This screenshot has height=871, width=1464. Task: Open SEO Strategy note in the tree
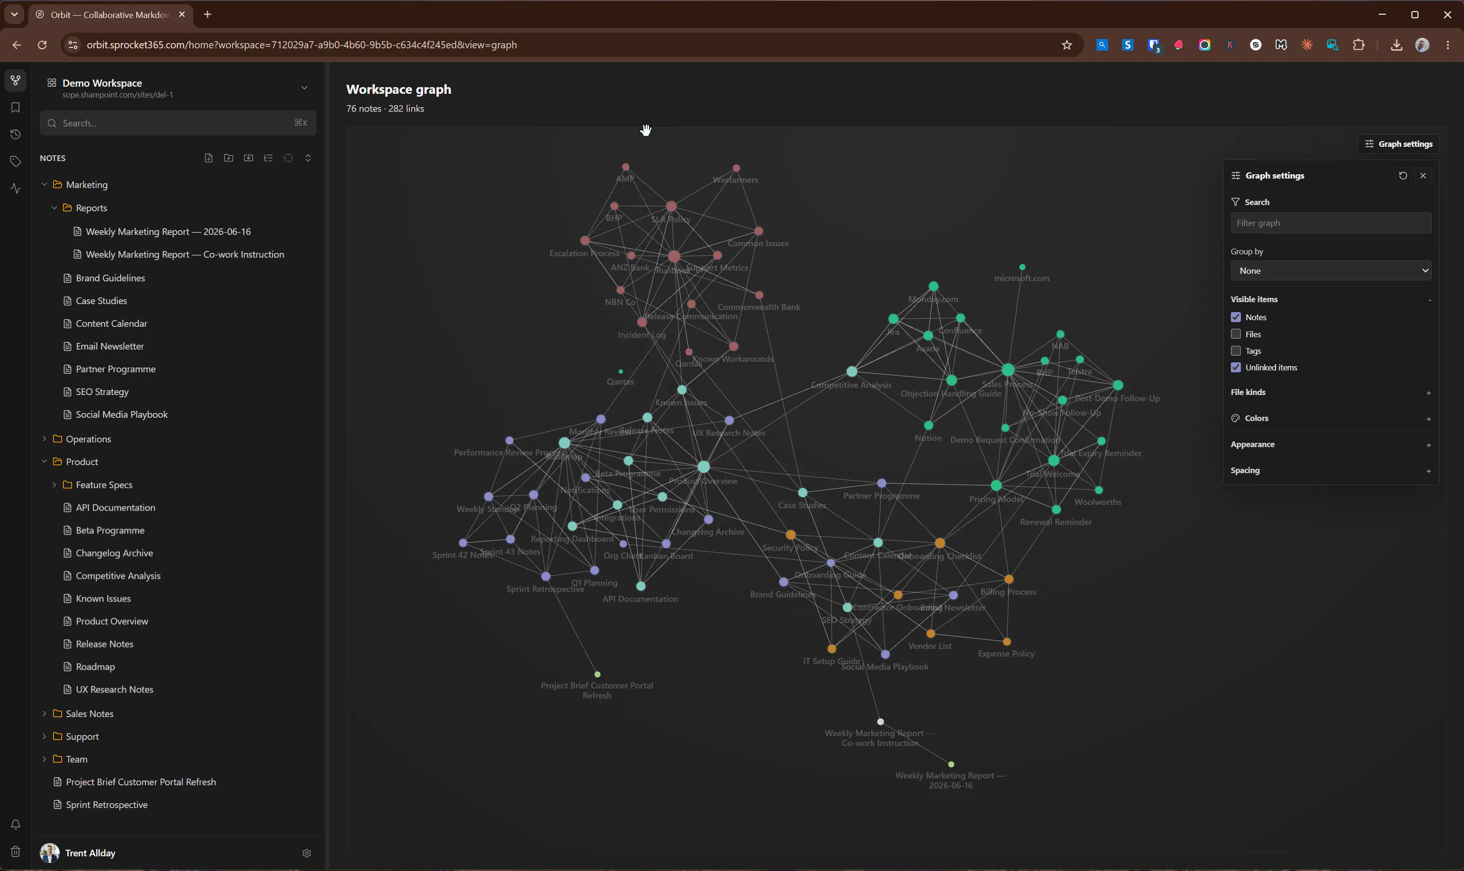(102, 392)
